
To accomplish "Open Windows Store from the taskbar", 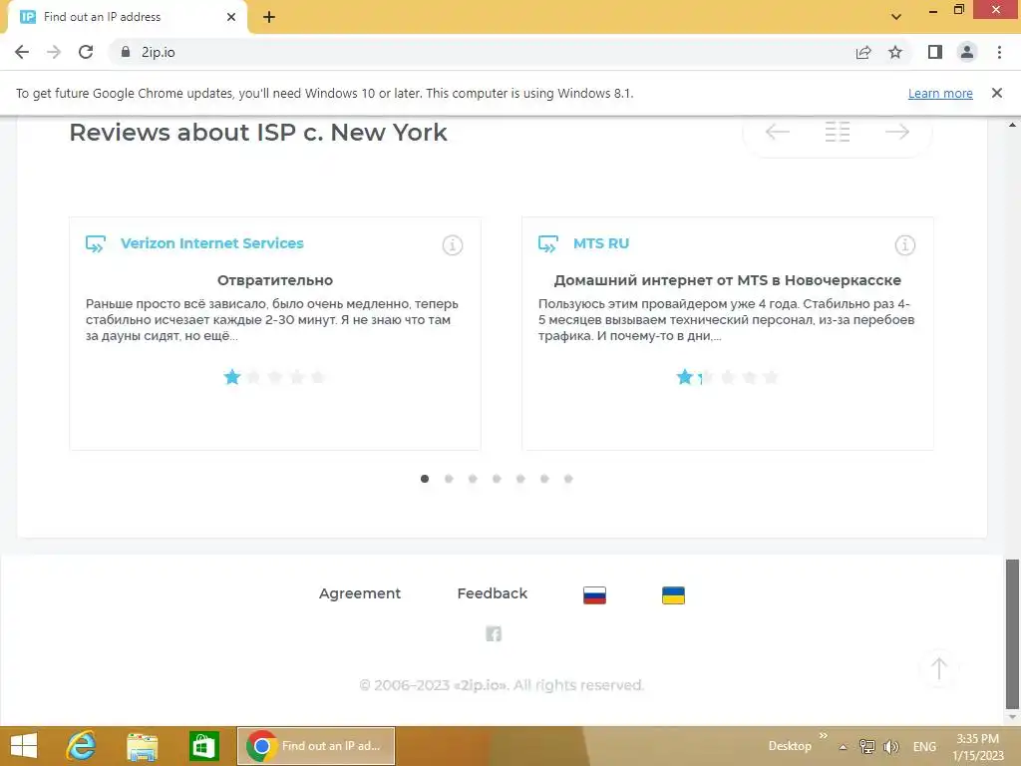I will [203, 746].
